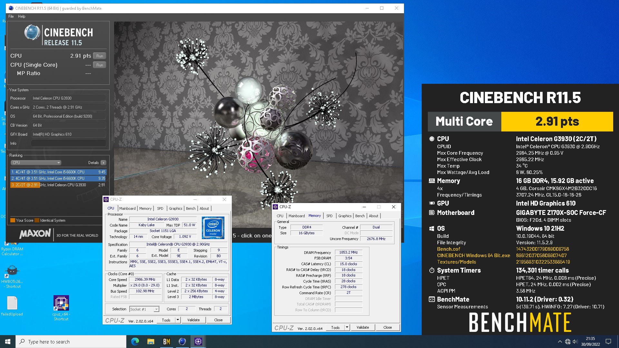The width and height of the screenshot is (619, 348).
Task: Open SPD tab in right CPU-Z window
Action: point(329,216)
